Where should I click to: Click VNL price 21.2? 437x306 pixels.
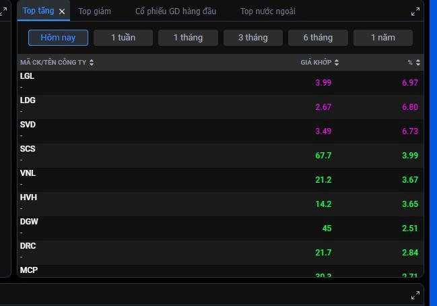click(x=323, y=180)
